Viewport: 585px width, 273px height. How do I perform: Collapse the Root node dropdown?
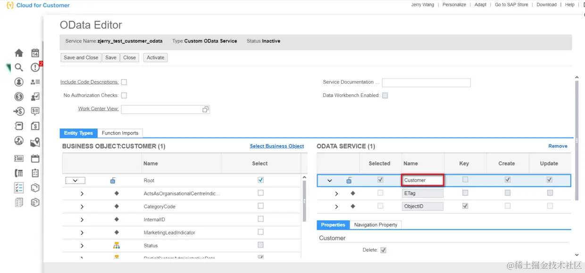(x=75, y=180)
